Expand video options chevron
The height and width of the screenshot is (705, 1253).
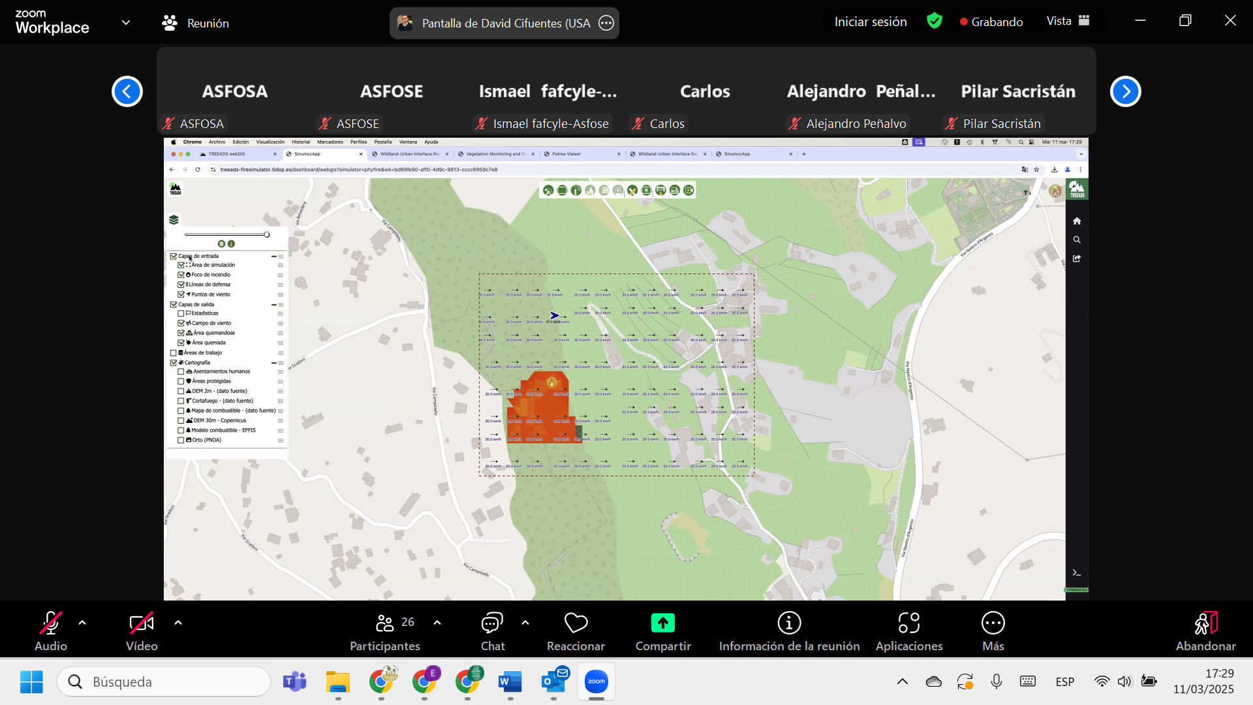[x=178, y=623]
